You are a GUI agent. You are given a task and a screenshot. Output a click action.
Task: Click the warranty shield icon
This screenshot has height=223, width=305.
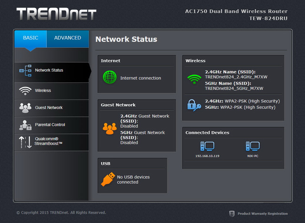[x=232, y=214]
